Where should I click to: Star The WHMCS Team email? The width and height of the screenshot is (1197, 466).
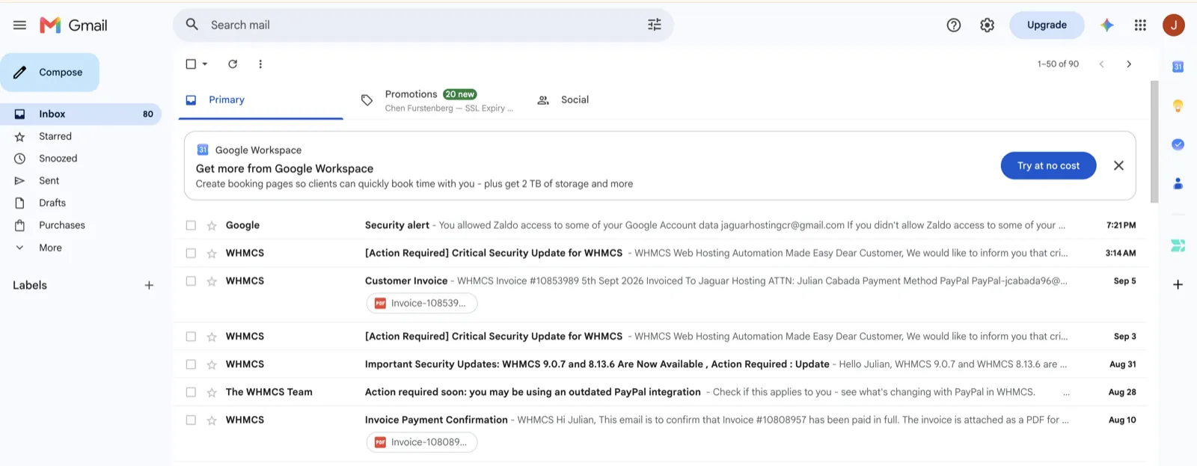pos(212,392)
